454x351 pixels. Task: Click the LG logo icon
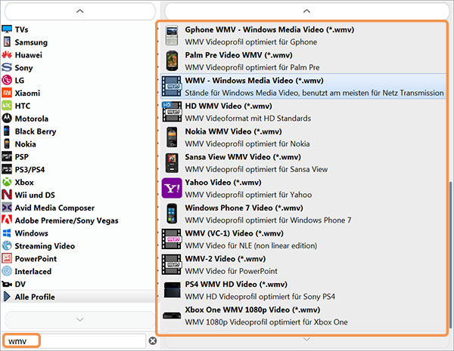point(7,80)
